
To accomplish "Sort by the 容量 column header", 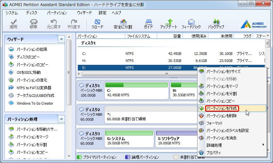I will point(170,36).
